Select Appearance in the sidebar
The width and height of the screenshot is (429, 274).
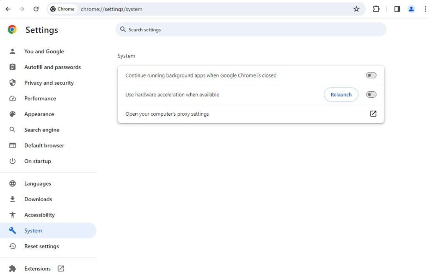(x=39, y=114)
